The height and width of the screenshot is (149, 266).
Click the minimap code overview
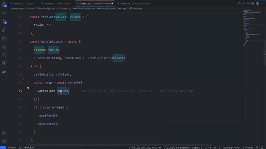[x=253, y=28]
